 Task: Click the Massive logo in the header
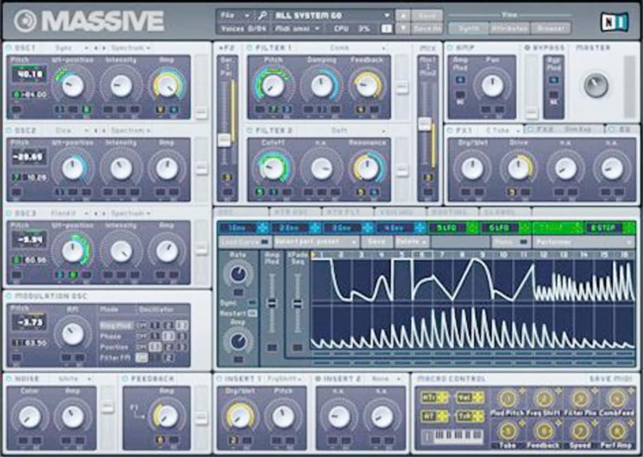pos(89,21)
